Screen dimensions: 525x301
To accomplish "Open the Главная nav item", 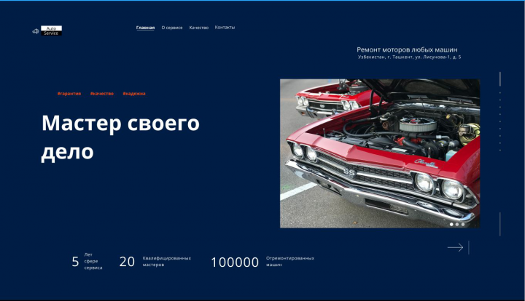I will [x=145, y=28].
